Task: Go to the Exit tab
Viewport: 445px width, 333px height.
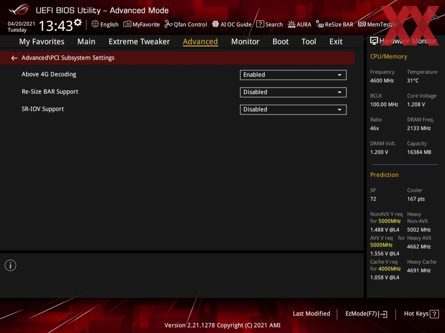Action: tap(336, 41)
